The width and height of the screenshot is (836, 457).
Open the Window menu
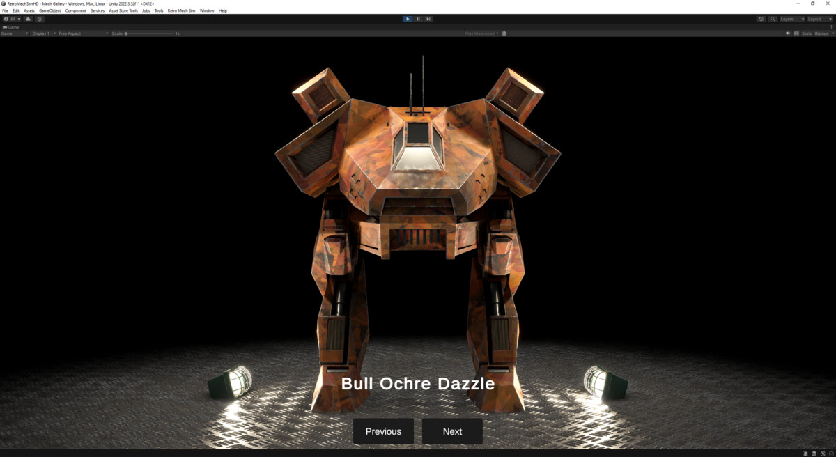[x=207, y=10]
